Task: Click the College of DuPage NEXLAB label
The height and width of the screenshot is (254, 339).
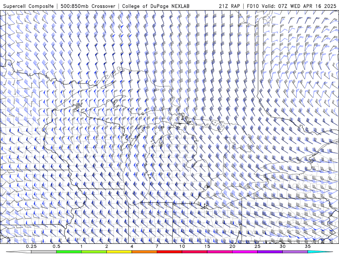Action: pos(156,6)
